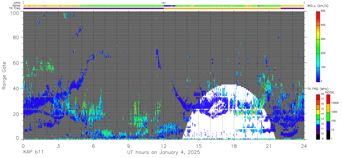Click the 400 label on width colorbar
This screenshot has height=158, width=342.
click(x=324, y=25)
